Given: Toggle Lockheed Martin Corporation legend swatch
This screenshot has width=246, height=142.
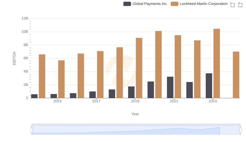Looking at the screenshot, I should 174,4.
